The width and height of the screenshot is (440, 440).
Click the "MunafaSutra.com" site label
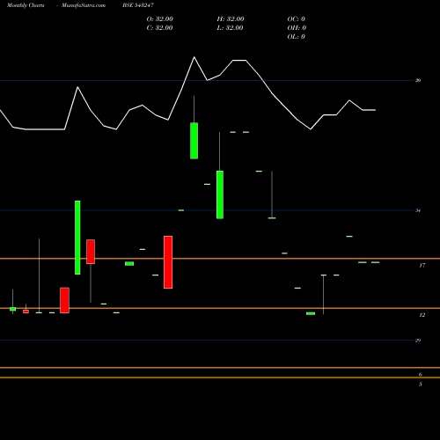(x=84, y=5)
